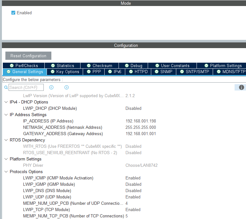Open the LWIP_UDP Enabled value dropdown
The height and width of the screenshot is (219, 246).
133,197
